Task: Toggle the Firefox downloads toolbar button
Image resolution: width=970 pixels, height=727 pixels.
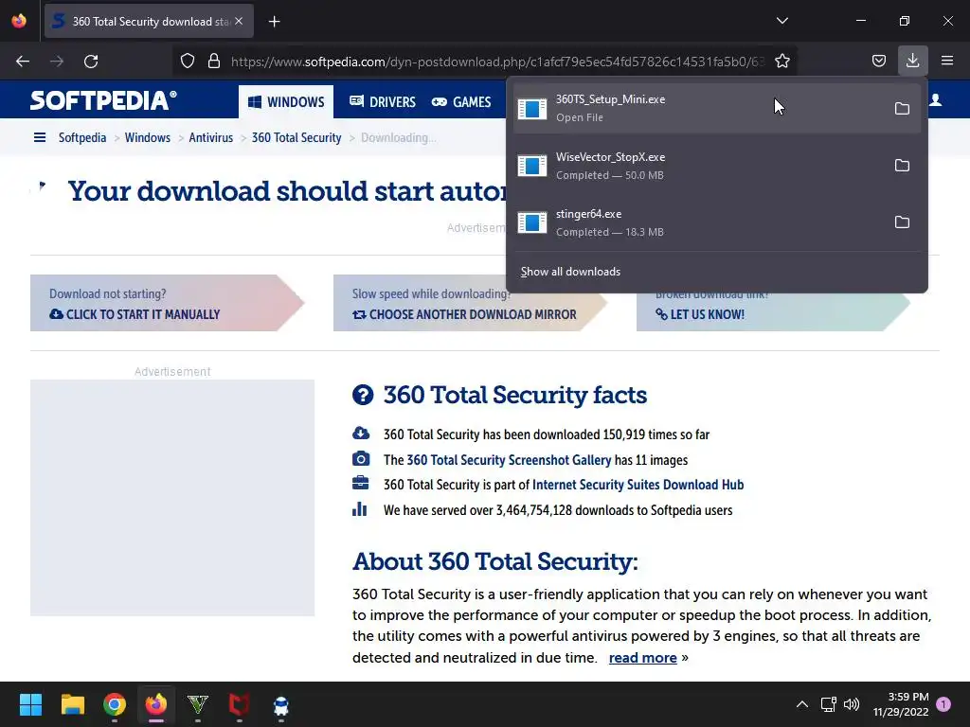Action: coord(912,61)
